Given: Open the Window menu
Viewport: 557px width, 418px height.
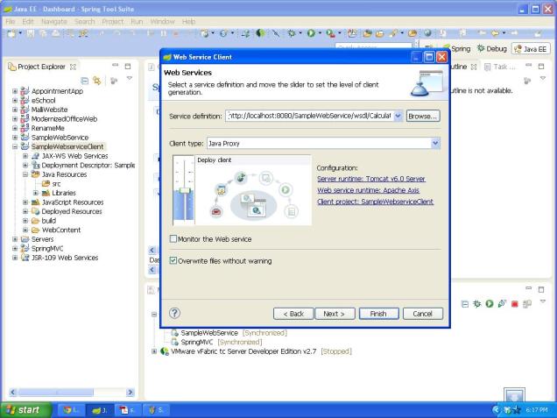Looking at the screenshot, I should click(162, 21).
